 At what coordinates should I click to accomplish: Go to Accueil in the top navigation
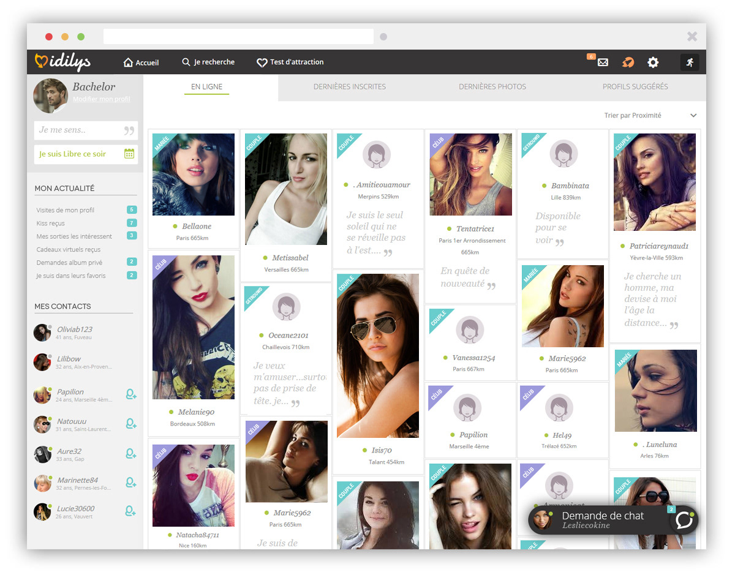[141, 62]
